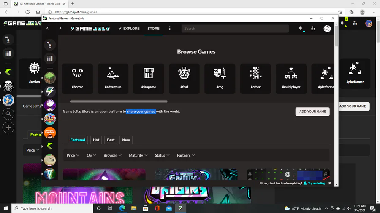Open File Explorer from taskbar
Viewport: 380px width, 213px height.
134,208
